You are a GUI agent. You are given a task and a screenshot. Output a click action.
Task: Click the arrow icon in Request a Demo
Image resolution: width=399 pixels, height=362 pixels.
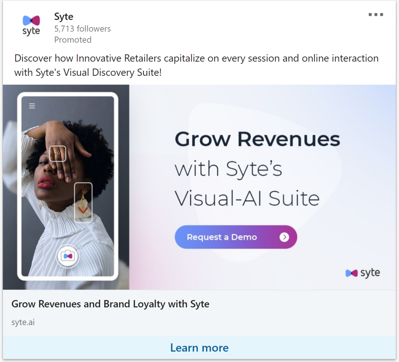(x=284, y=237)
